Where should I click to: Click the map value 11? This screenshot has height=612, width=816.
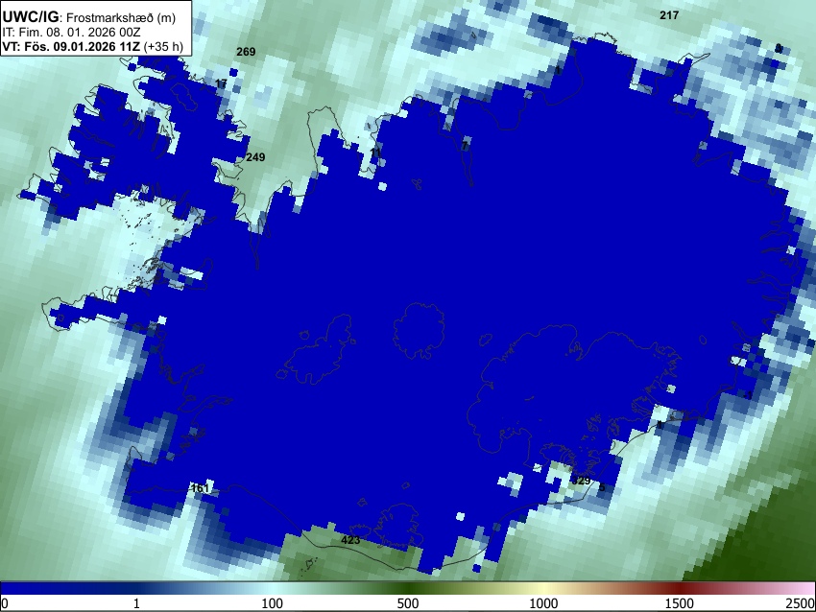click(x=375, y=153)
